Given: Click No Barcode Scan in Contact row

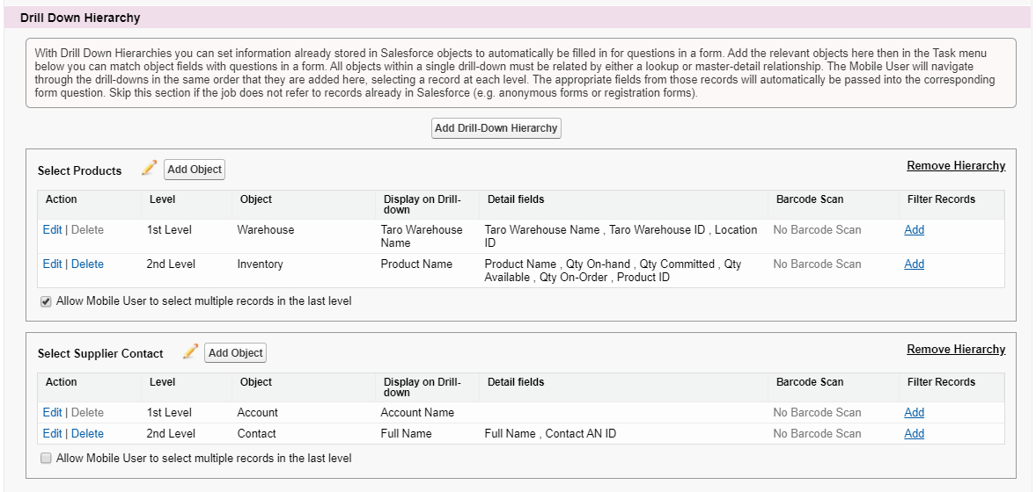Looking at the screenshot, I should pos(817,433).
